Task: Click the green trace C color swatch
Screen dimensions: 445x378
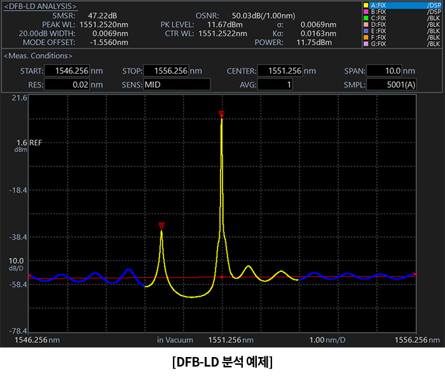Action: pyautogui.click(x=366, y=18)
